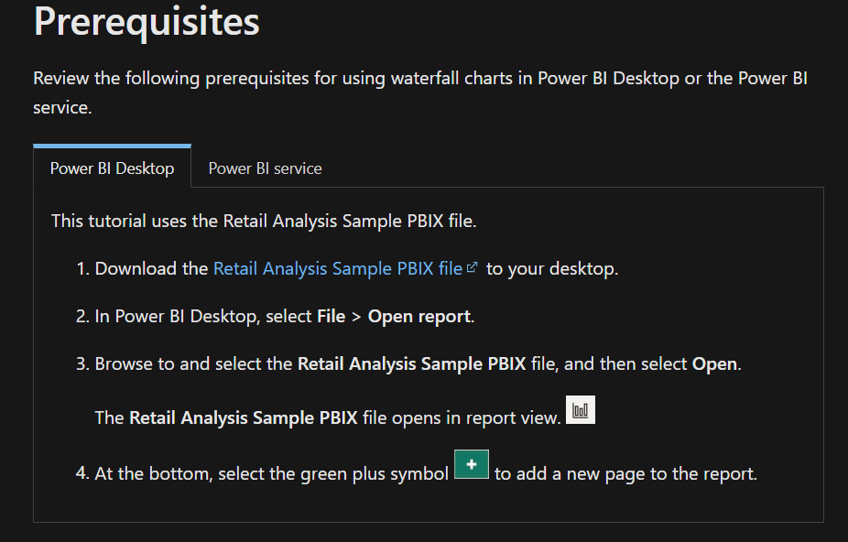Click the green plus new page icon

tap(471, 464)
